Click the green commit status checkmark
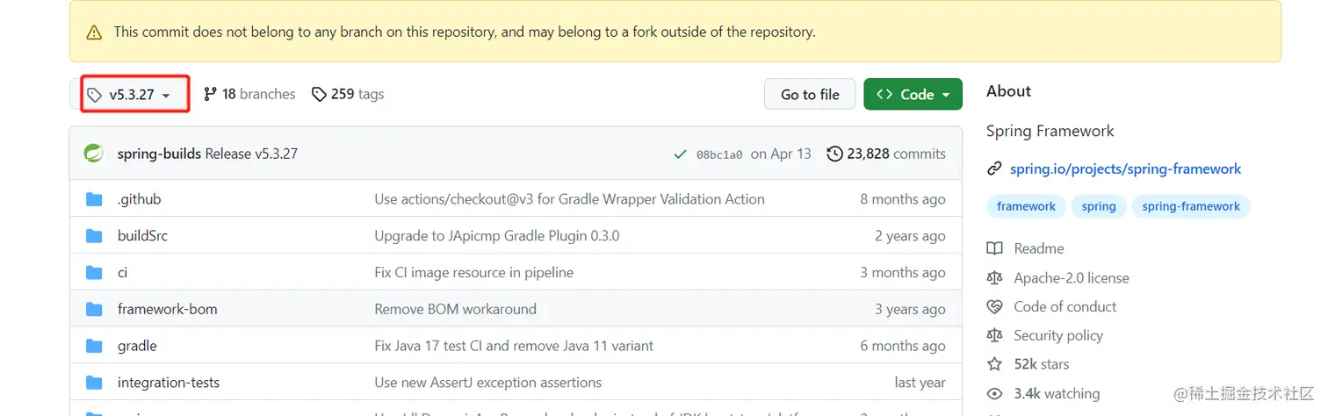The height and width of the screenshot is (416, 1328). 680,154
